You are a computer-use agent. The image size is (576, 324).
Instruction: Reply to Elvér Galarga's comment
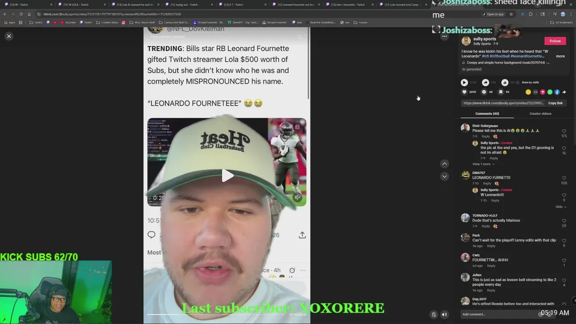[486, 136]
